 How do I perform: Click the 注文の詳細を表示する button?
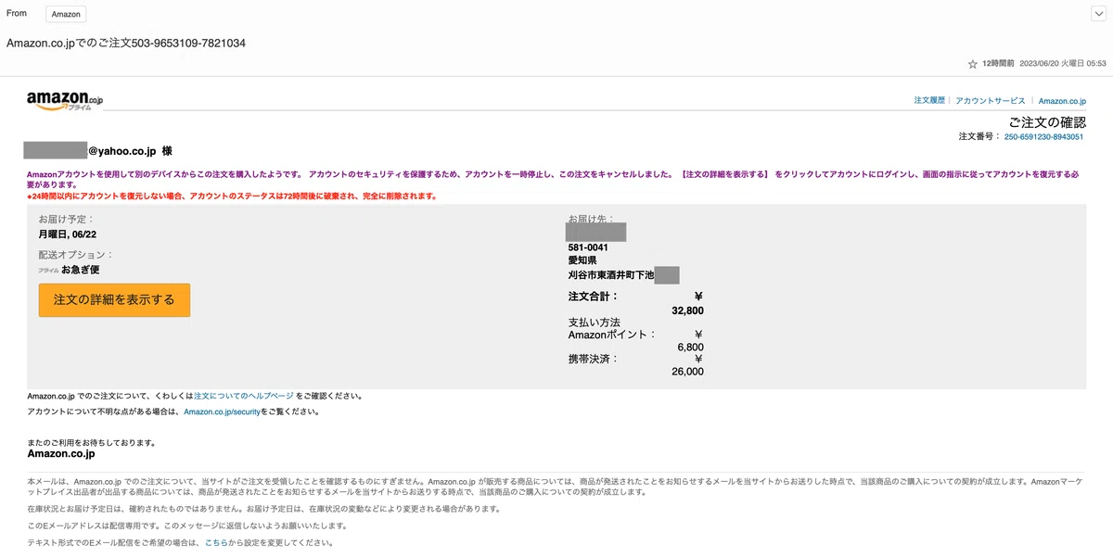(x=114, y=300)
